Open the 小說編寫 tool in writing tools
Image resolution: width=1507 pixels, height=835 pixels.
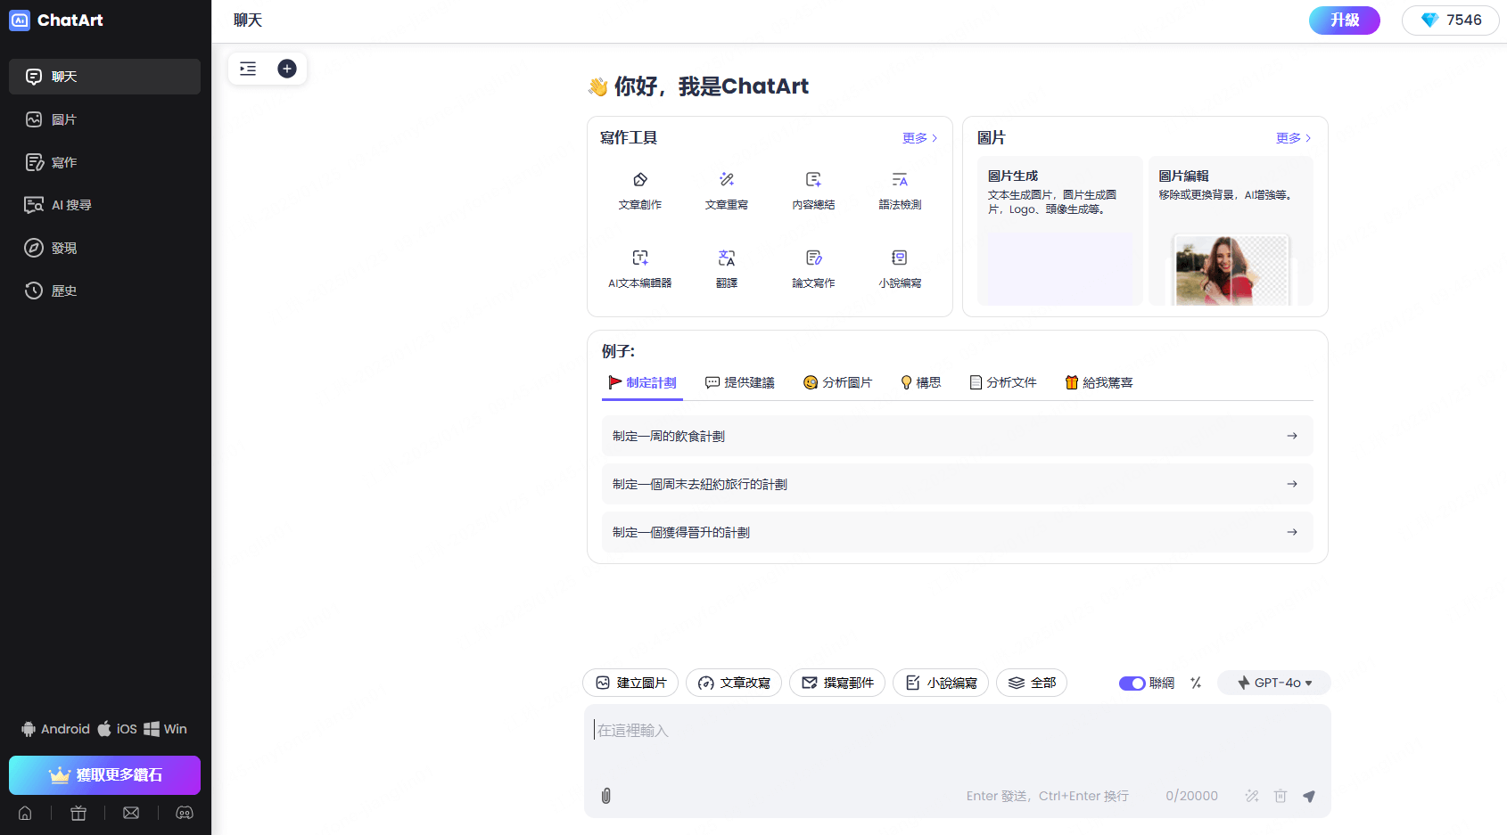[900, 269]
